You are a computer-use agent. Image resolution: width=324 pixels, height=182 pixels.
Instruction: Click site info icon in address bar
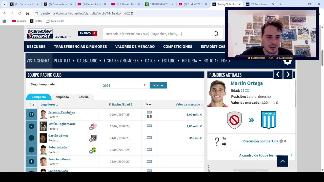point(36,13)
